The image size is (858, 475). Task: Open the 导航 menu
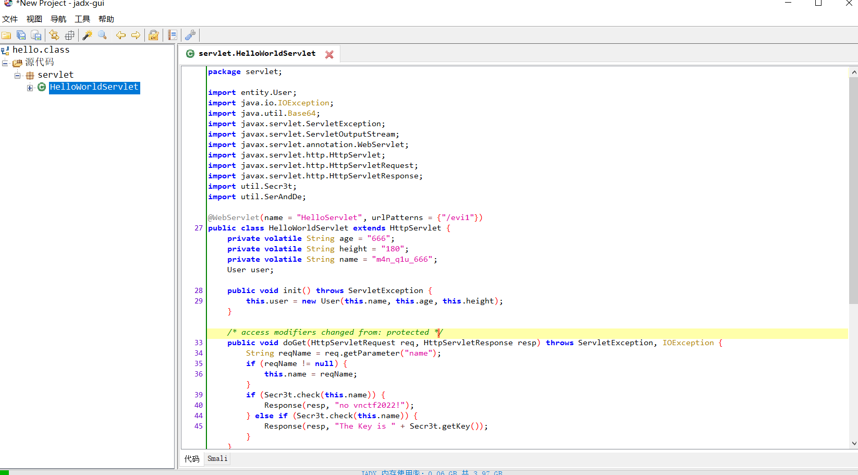point(58,19)
